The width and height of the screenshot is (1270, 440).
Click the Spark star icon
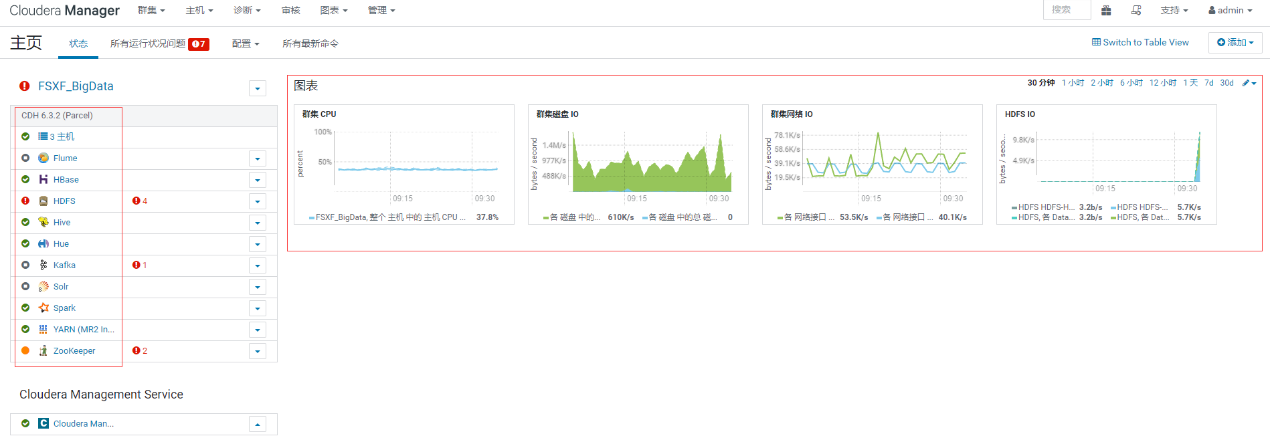tap(43, 308)
